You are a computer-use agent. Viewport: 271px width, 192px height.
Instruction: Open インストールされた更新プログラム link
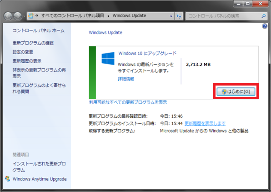39,167
